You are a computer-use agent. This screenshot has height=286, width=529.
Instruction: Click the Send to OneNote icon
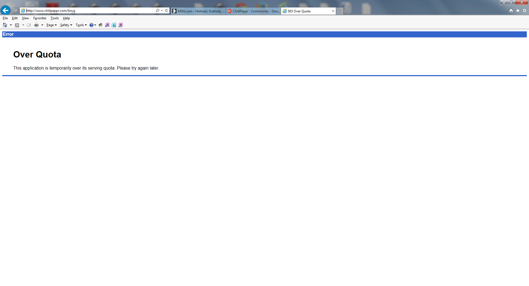pos(107,25)
